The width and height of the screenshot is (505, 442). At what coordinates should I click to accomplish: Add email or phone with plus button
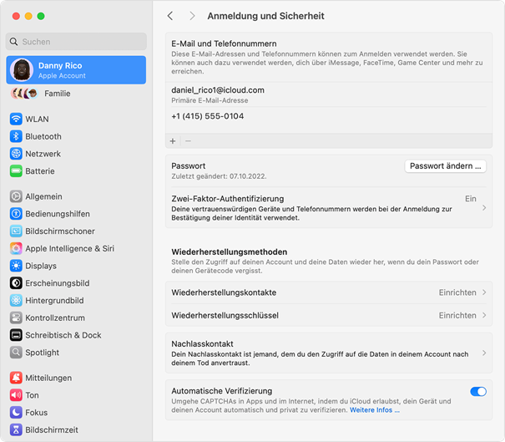coord(173,141)
